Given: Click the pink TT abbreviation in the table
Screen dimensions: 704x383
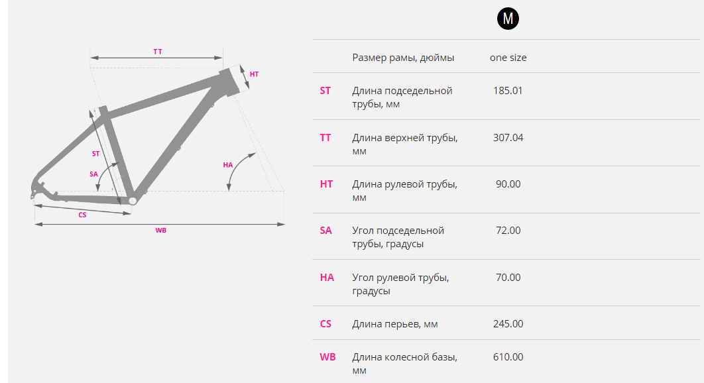Looking at the screenshot, I should [x=325, y=138].
